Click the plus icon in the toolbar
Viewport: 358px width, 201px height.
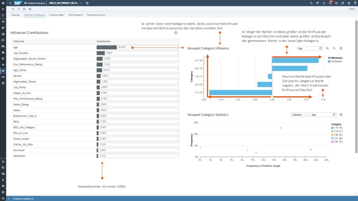tap(13, 9)
